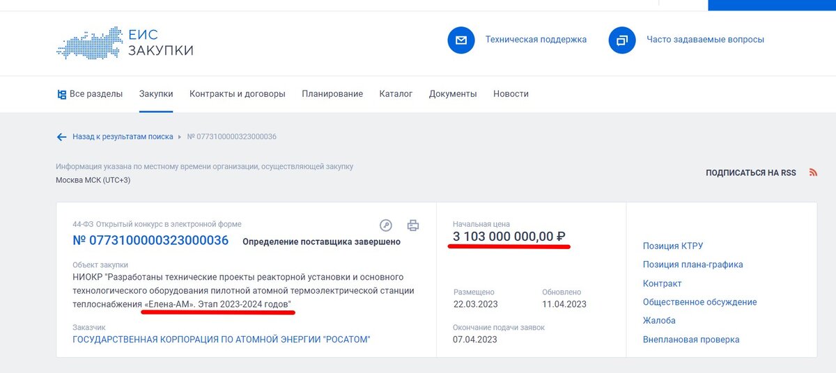Click the Окончание подачи заявок label
Image resolution: width=836 pixels, height=373 pixels.
point(499,327)
